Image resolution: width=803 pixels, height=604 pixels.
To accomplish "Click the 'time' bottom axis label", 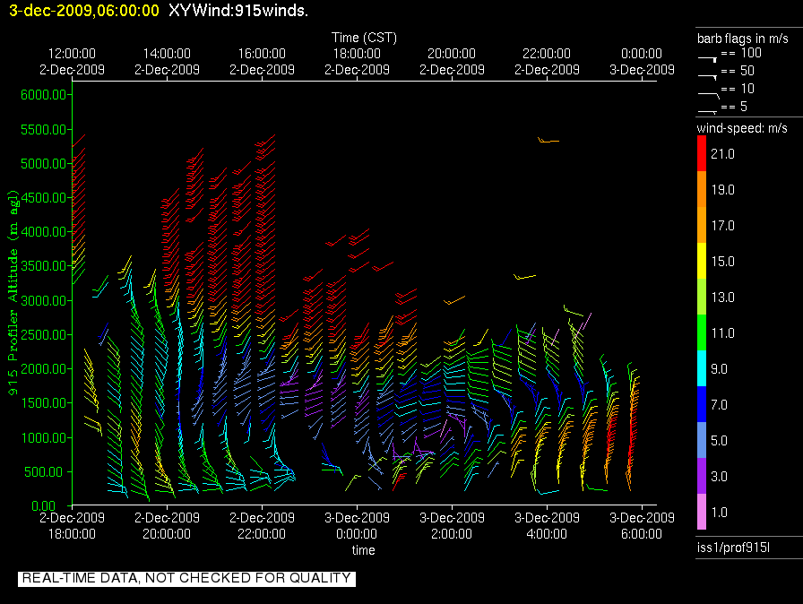I will click(x=363, y=550).
